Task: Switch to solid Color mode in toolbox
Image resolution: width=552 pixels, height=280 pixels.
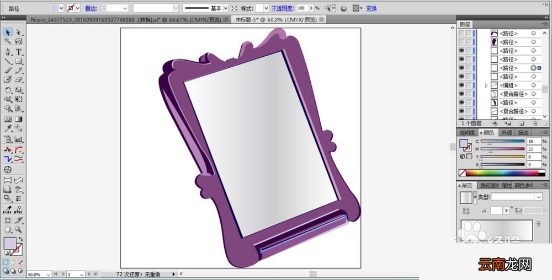Action: tap(6, 262)
